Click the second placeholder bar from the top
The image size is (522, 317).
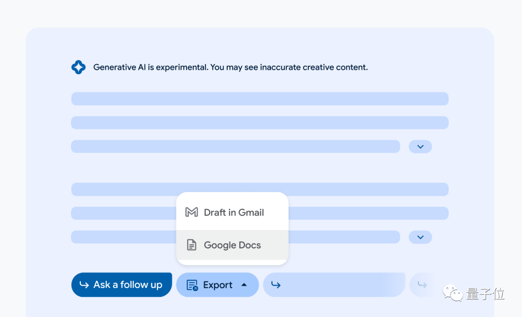coord(260,123)
